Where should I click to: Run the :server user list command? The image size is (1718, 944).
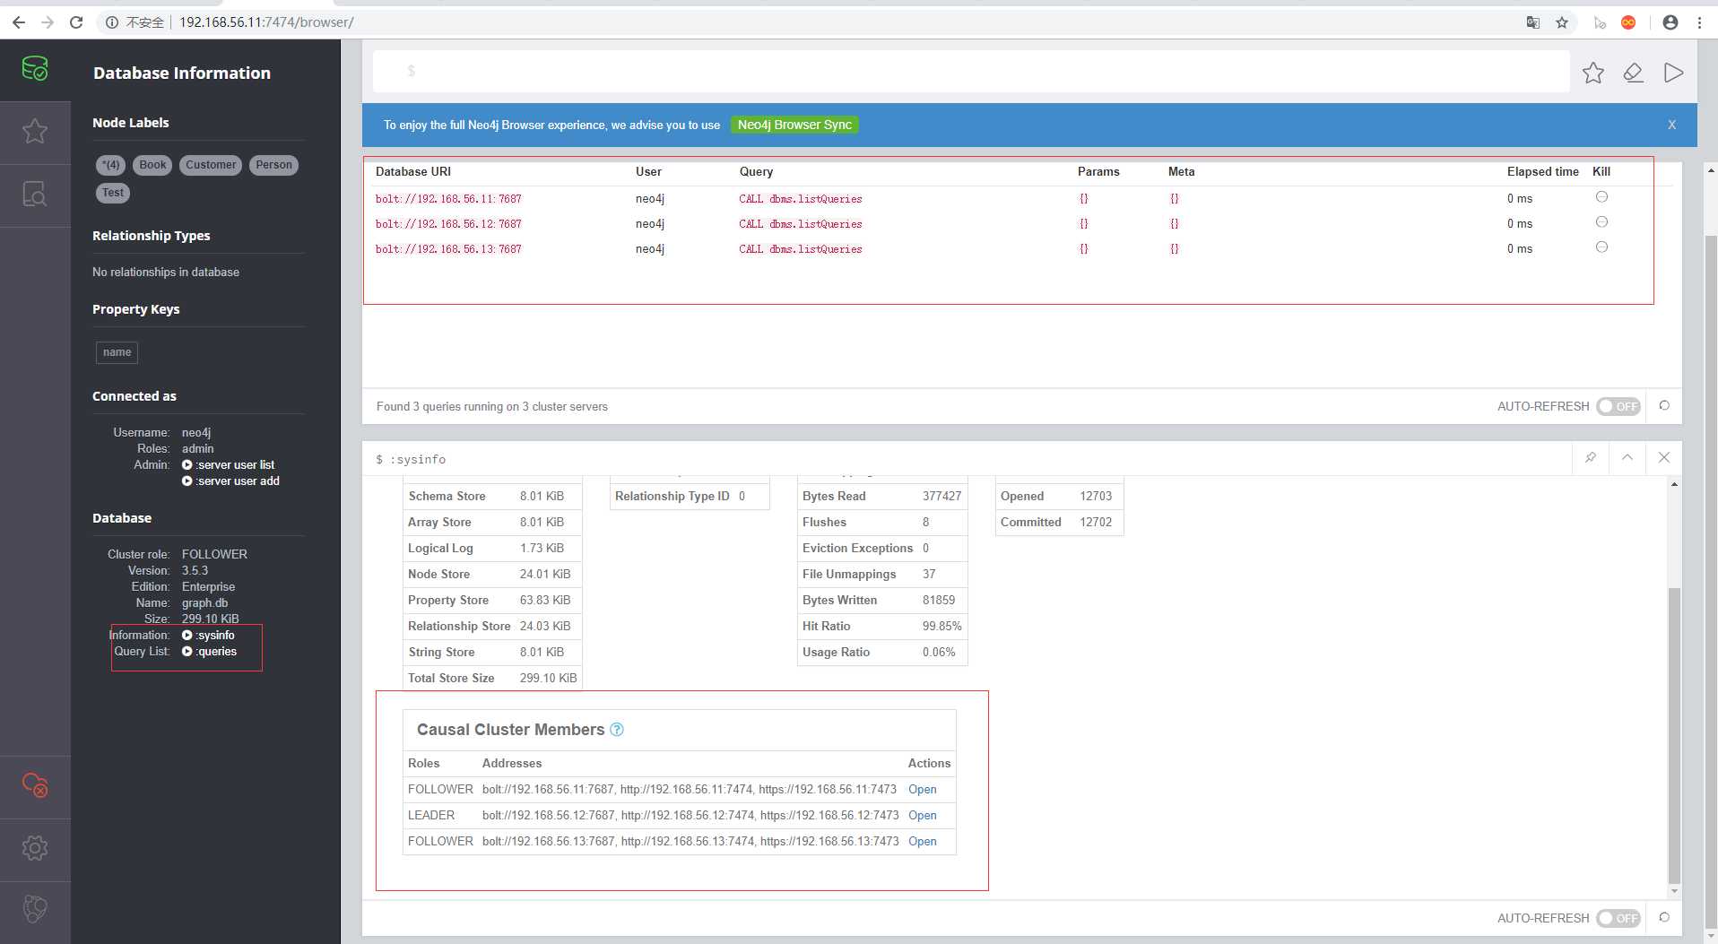pyautogui.click(x=229, y=464)
